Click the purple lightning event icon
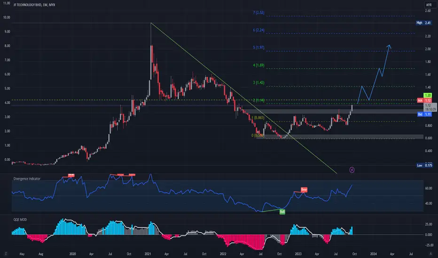 pos(352,170)
